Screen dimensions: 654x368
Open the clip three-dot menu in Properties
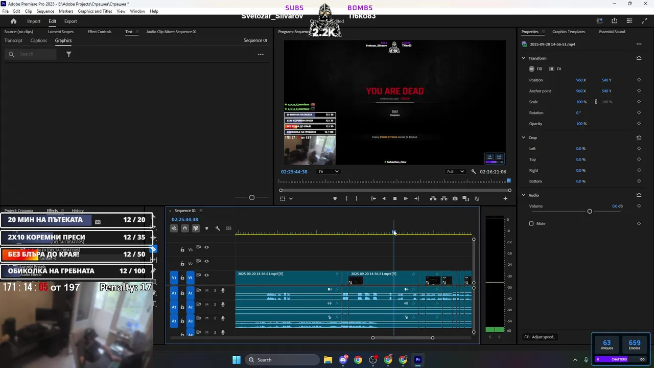(639, 44)
